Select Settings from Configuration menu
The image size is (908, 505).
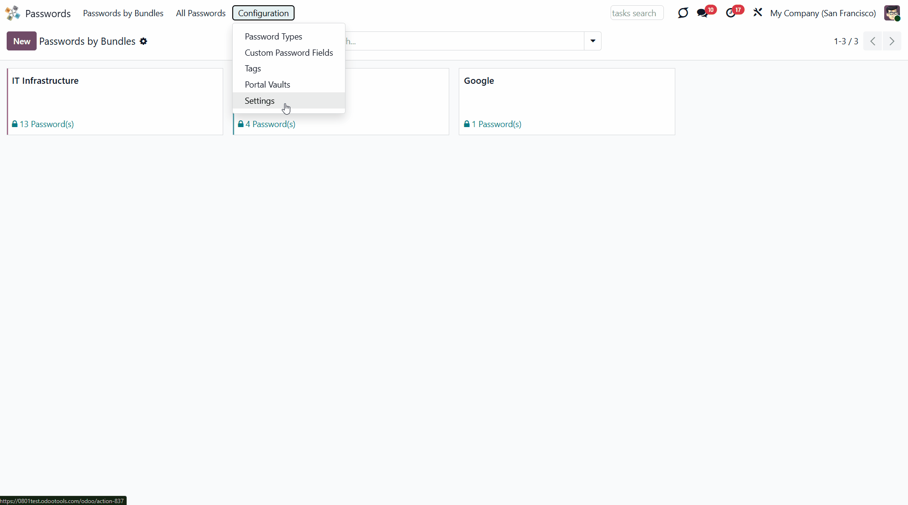coord(259,101)
